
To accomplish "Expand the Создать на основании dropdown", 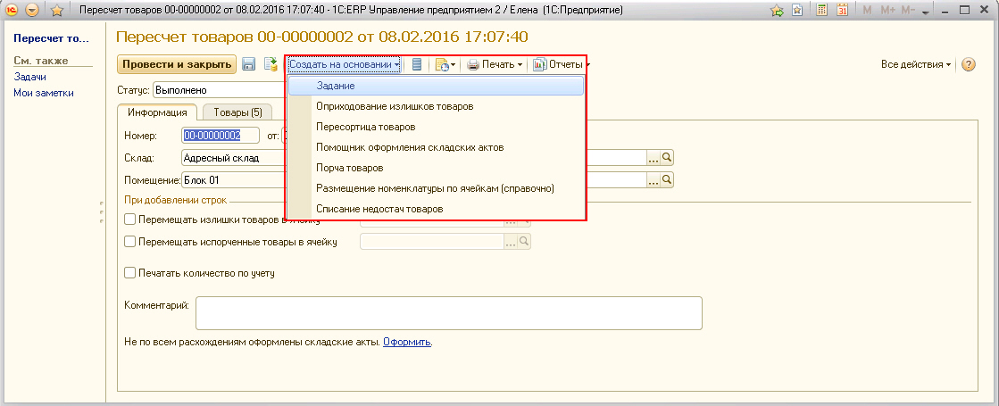I will (x=344, y=64).
